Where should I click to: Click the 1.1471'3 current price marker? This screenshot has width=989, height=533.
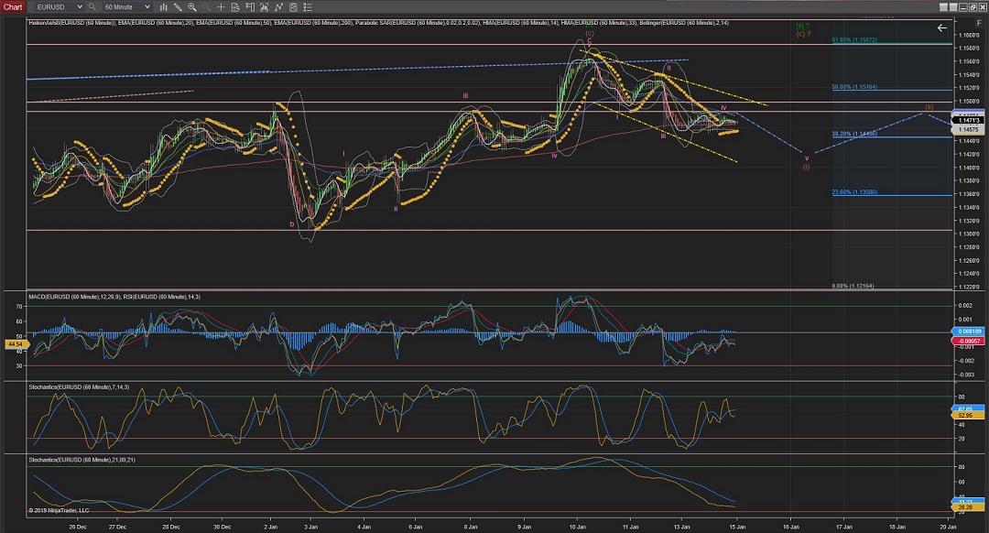[x=968, y=121]
